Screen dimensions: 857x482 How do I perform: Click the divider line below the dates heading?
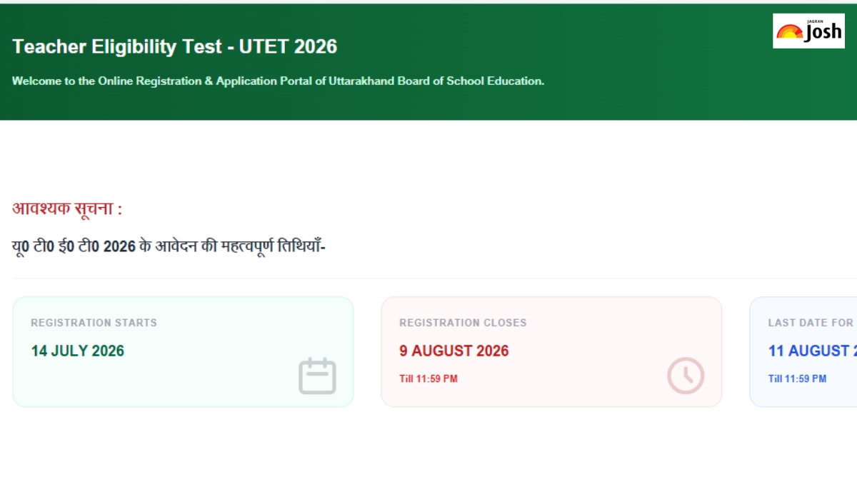428,278
